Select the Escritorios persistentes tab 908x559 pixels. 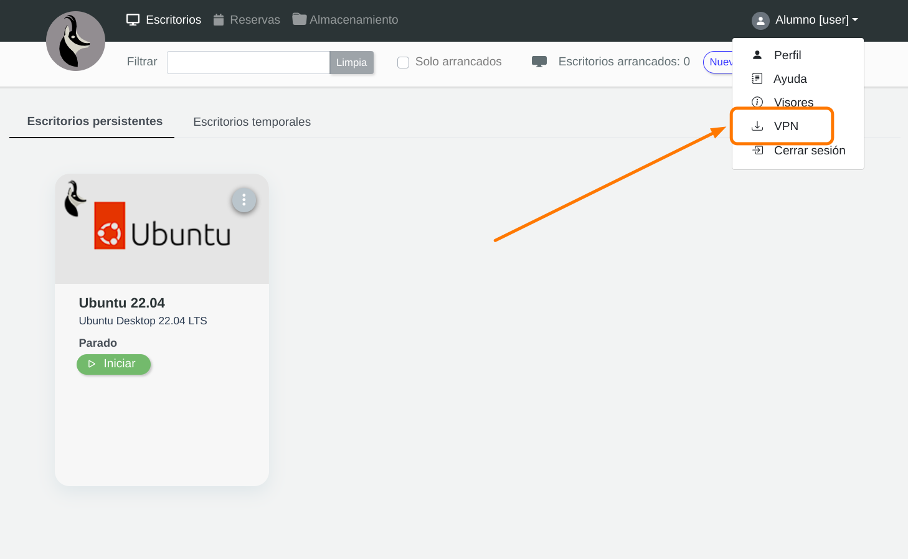(x=95, y=121)
